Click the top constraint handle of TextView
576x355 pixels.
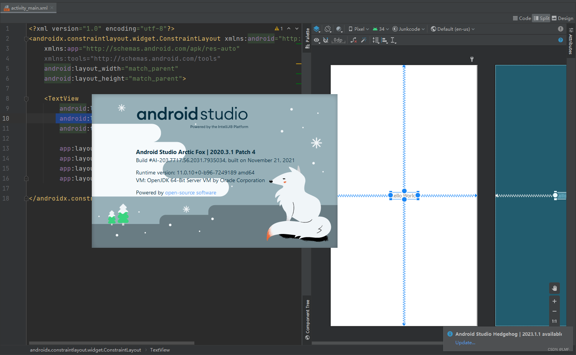[404, 191]
